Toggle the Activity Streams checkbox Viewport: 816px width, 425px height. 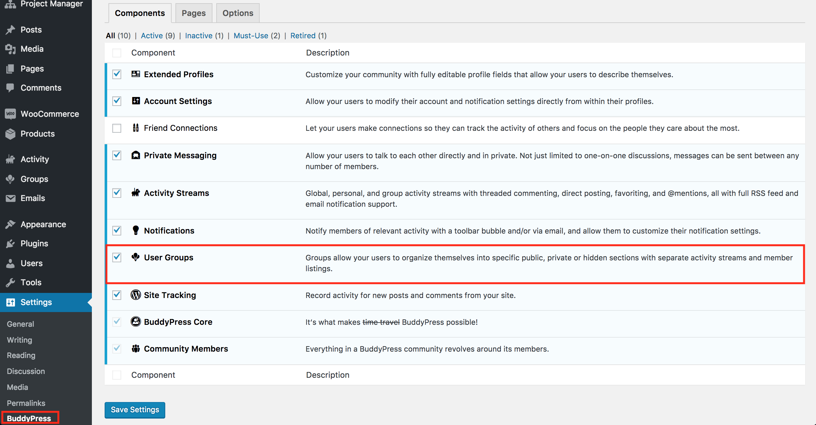(x=117, y=193)
